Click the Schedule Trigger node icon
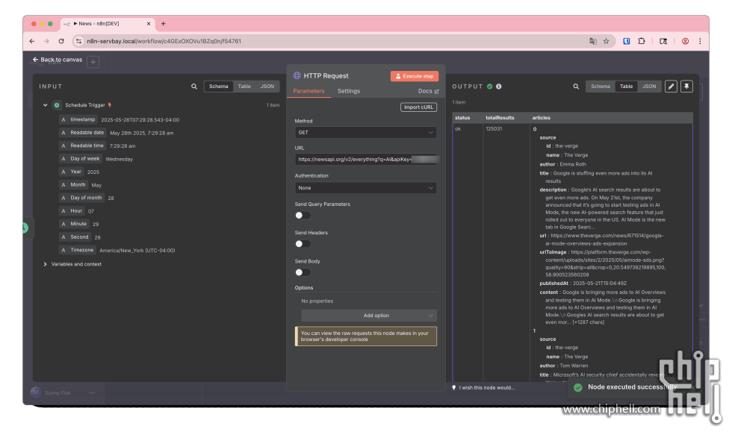Image resolution: width=732 pixels, height=435 pixels. pos(57,105)
